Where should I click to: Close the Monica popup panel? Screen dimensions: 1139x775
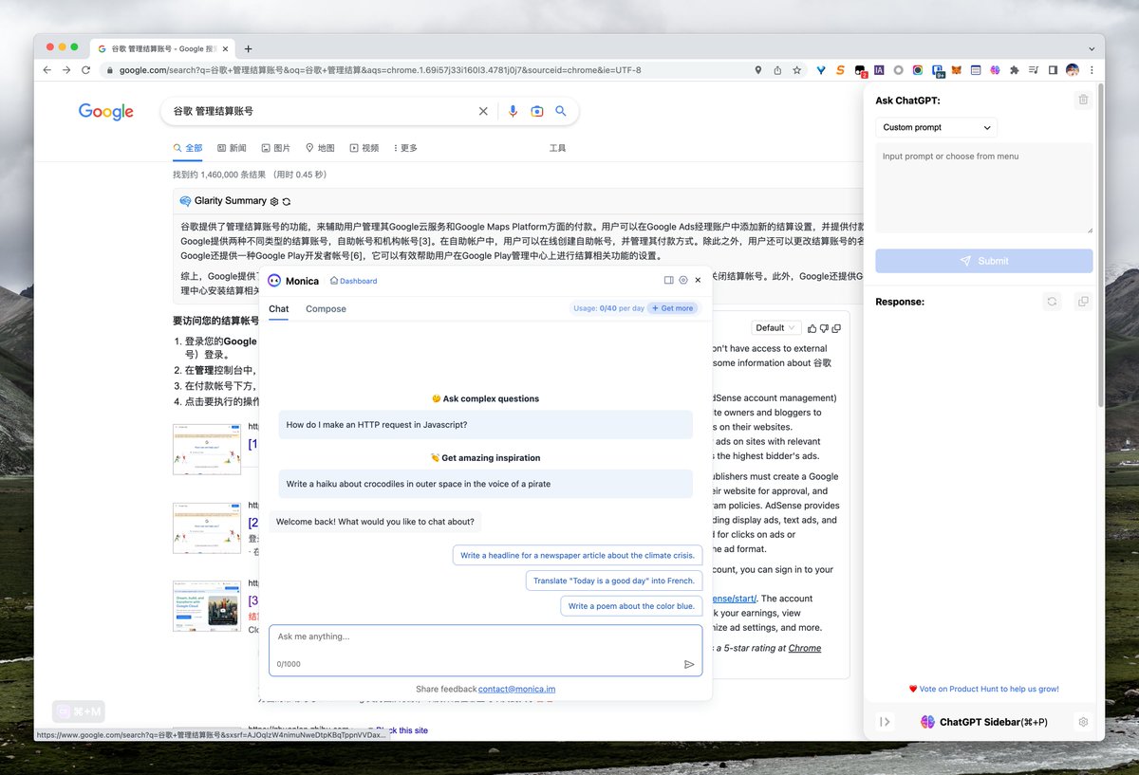coord(698,280)
